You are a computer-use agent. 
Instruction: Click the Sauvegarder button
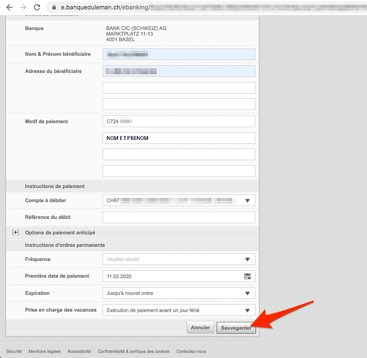[x=236, y=328]
